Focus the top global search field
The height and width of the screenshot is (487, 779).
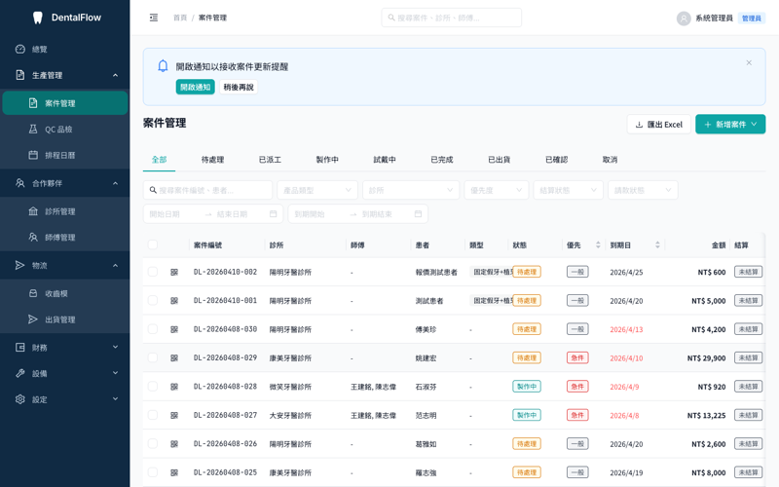pos(452,18)
